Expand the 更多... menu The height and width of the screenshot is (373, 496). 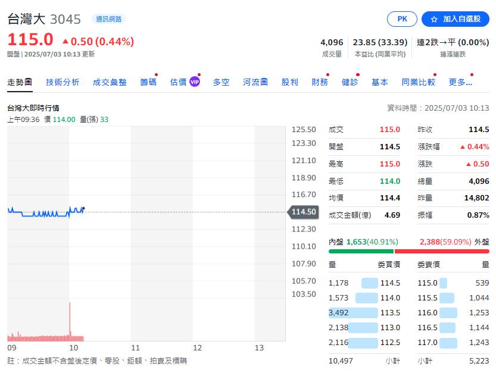pos(460,82)
